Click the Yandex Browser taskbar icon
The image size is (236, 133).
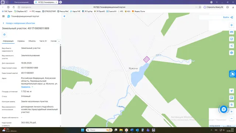pos(126,130)
